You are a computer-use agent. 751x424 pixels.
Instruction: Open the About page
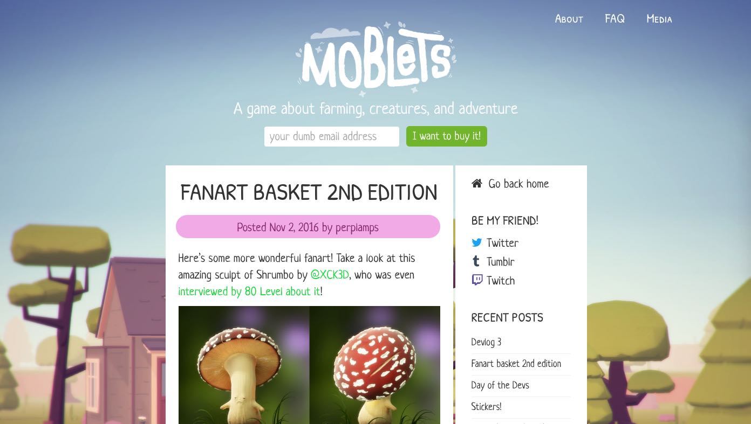point(569,19)
